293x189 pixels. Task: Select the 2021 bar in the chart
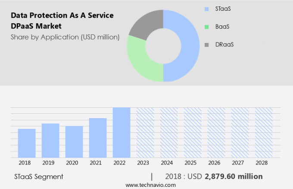tap(98, 138)
